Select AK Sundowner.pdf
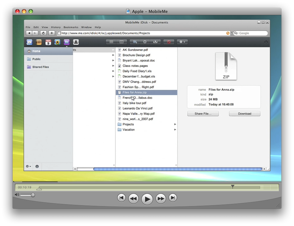This screenshot has height=226, width=294. coord(146,50)
